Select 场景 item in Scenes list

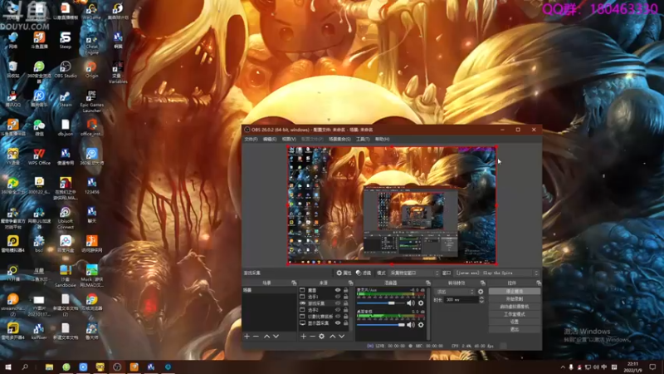click(269, 290)
